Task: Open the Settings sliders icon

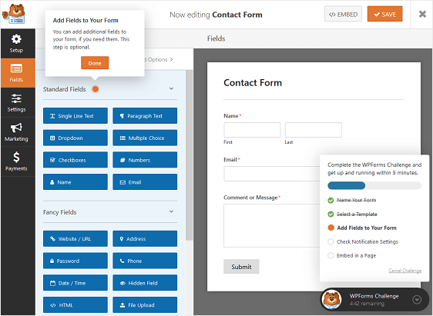Action: (x=16, y=98)
